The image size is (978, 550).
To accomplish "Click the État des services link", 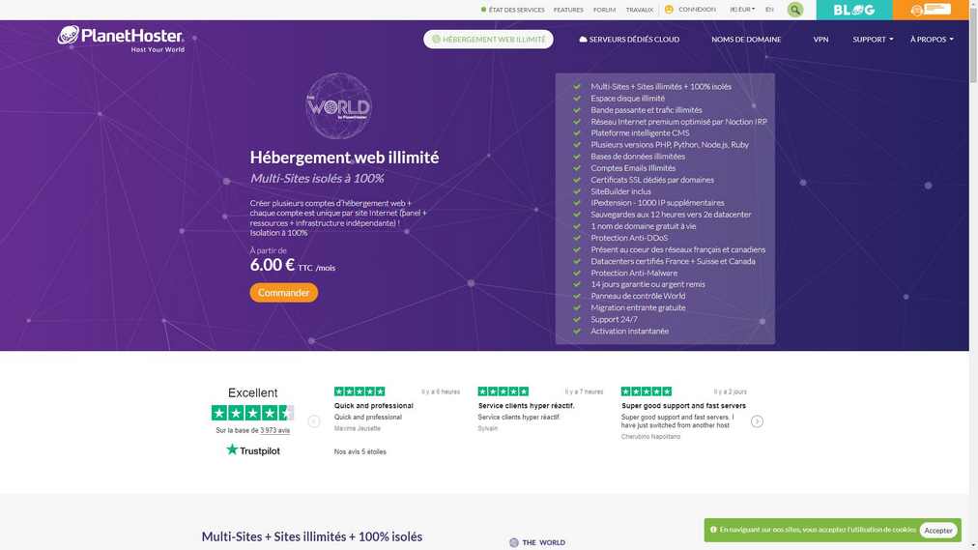I will (x=516, y=10).
